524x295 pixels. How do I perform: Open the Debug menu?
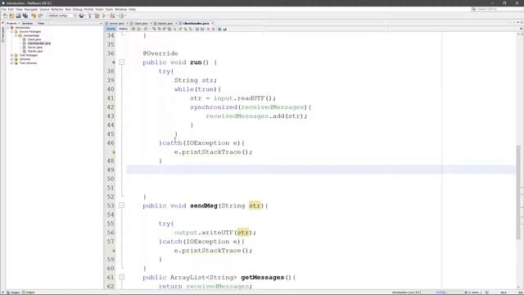click(77, 9)
